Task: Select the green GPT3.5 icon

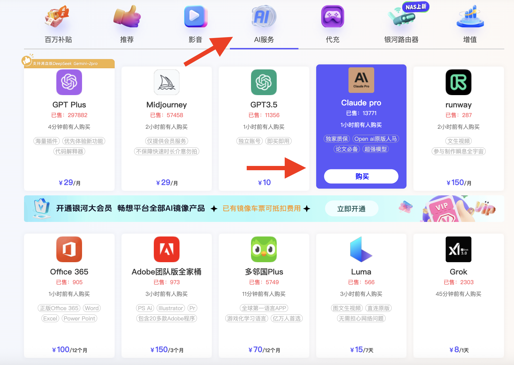Action: [x=264, y=82]
